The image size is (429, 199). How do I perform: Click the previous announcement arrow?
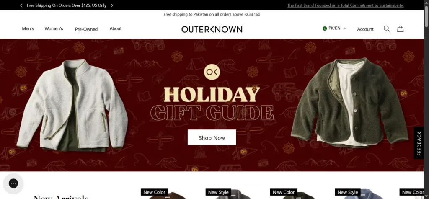pos(21,5)
